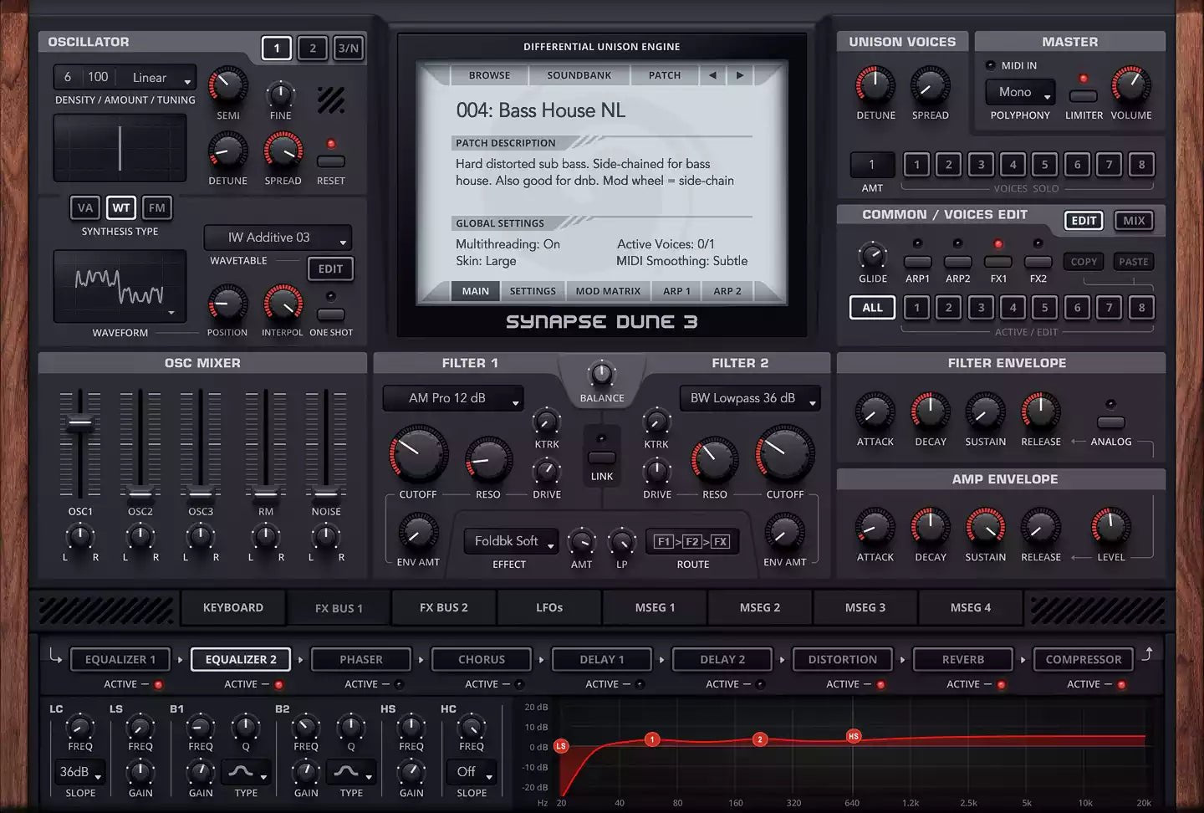Click the Master Volume knob
Screen dimensions: 1204x813
point(1130,85)
